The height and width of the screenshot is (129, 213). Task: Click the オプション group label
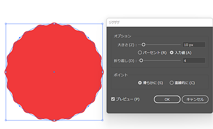tap(123, 36)
